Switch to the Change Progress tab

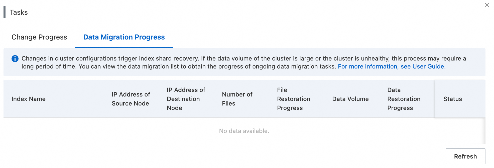(39, 37)
